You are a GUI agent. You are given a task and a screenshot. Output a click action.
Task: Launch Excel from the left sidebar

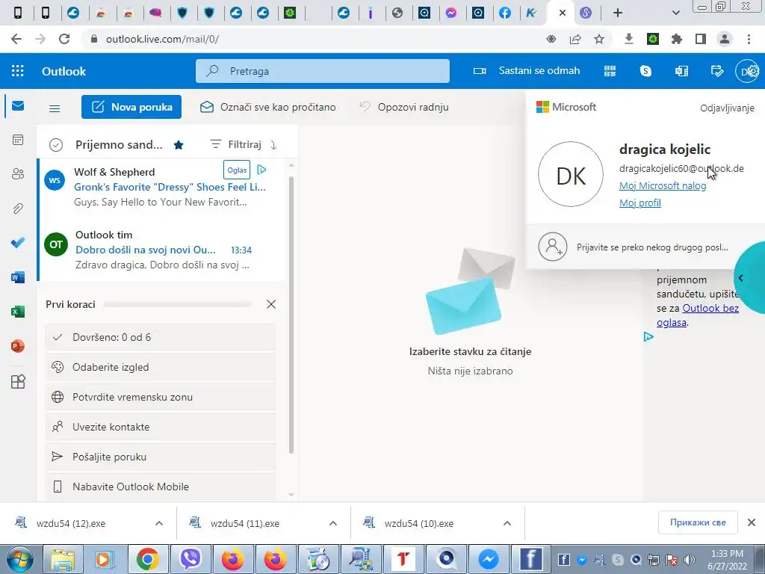[18, 312]
